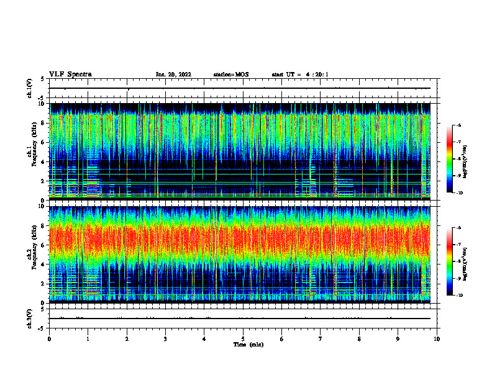Click the ch.1 colorbar log(PSD) label

(465, 162)
